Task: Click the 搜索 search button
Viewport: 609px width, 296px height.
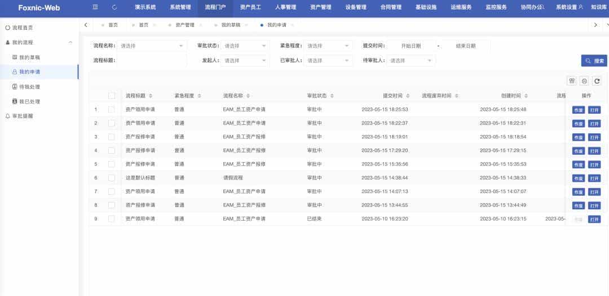Action: coord(594,60)
